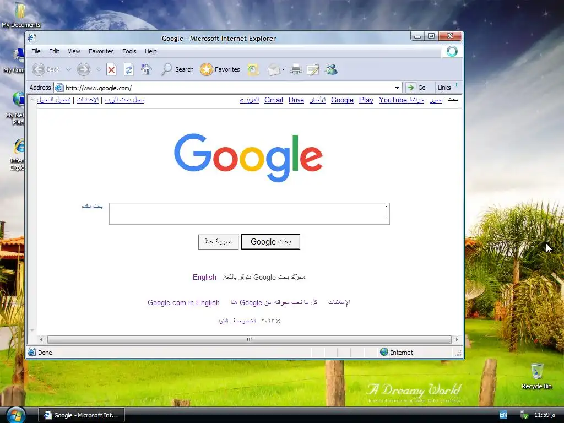Viewport: 564px width, 423px height.
Task: Click the Google taskbar window button
Action: 82,415
